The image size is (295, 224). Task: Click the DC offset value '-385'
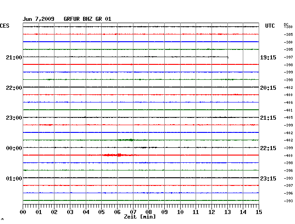coord(288,34)
